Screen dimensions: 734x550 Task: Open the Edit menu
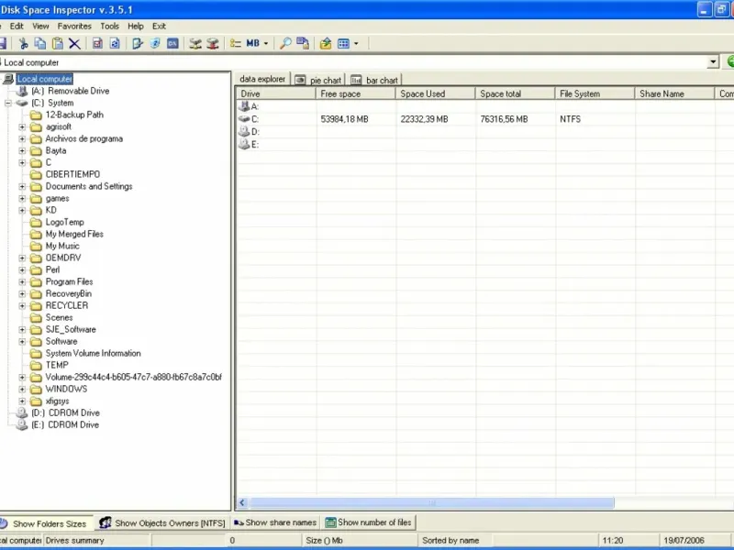17,27
